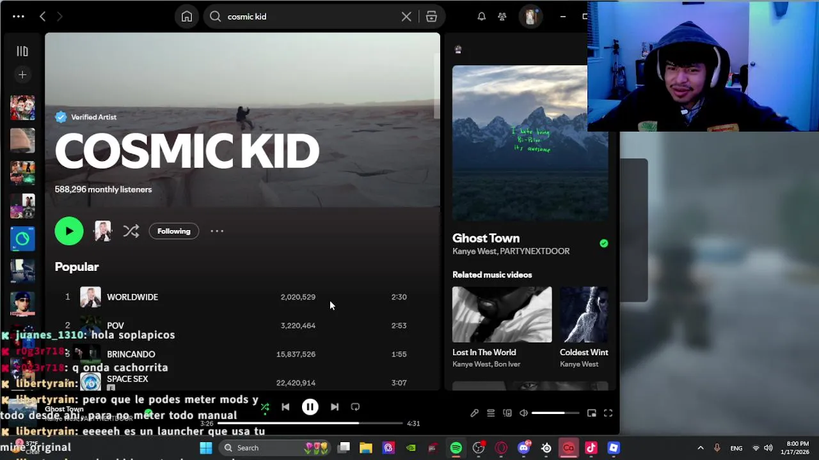
Task: Open PARTYNEXTDOOR artist link
Action: [535, 251]
